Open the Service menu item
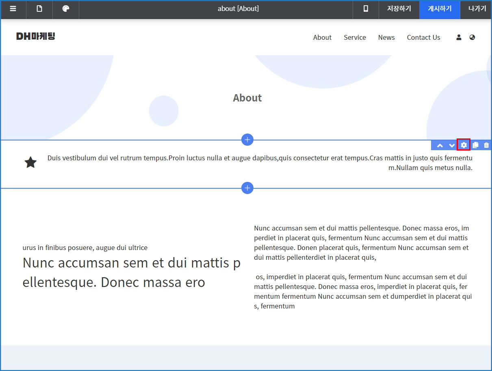The height and width of the screenshot is (371, 492). click(355, 37)
